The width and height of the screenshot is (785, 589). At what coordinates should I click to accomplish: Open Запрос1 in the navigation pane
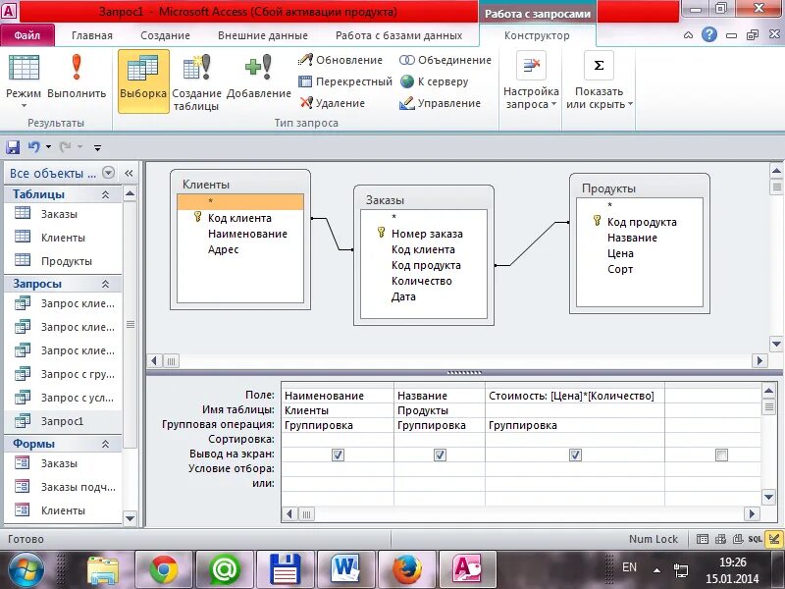pyautogui.click(x=63, y=422)
